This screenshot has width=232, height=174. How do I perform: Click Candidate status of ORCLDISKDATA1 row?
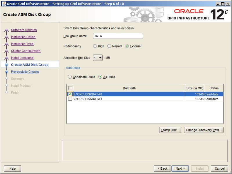pos(214,99)
